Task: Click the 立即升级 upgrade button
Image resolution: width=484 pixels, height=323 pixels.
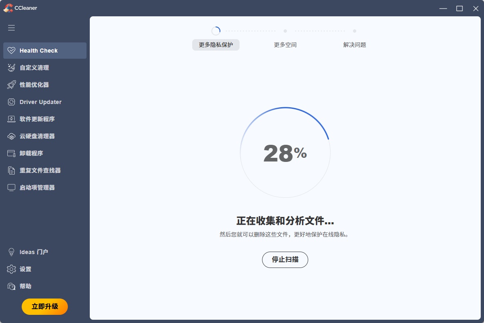Action: pyautogui.click(x=44, y=306)
